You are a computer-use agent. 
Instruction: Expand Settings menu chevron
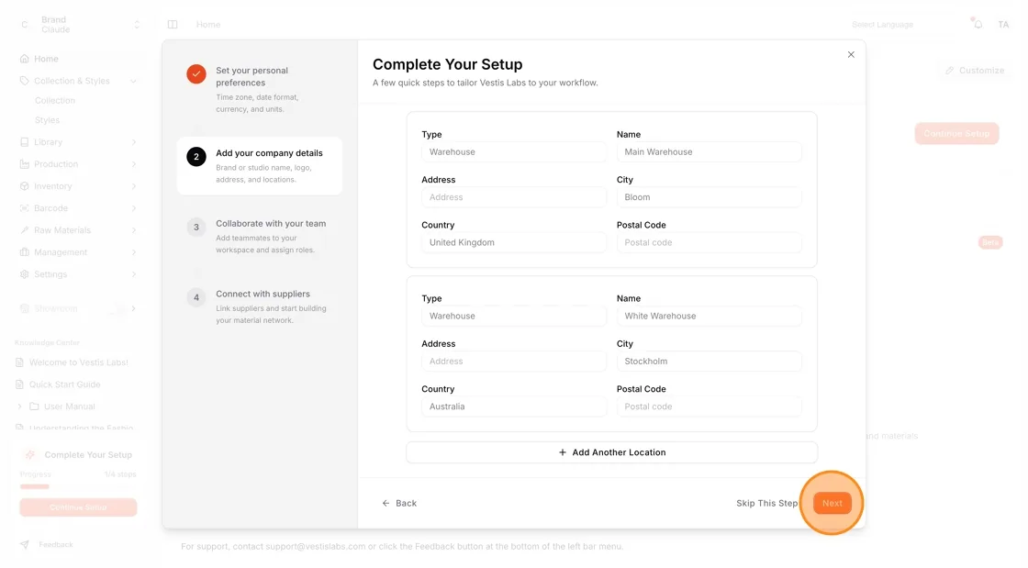[134, 274]
